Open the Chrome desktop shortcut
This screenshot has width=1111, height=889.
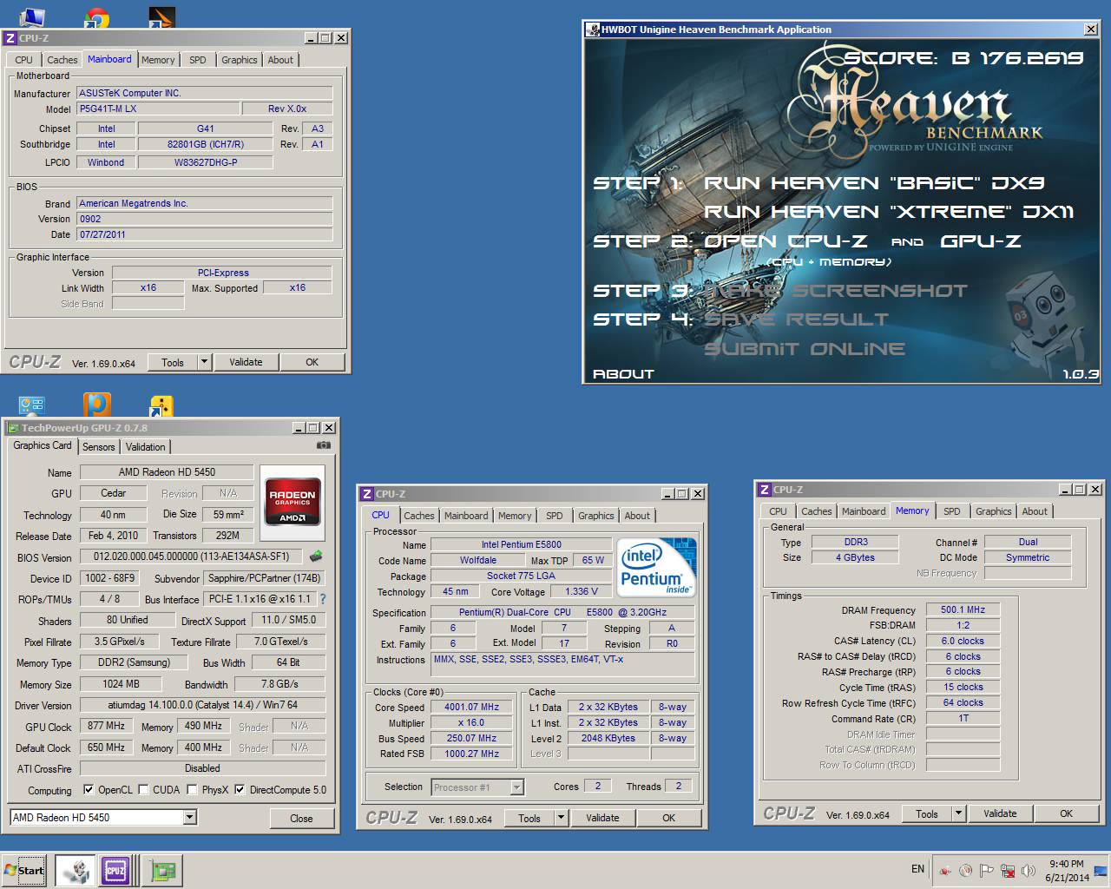(96, 18)
